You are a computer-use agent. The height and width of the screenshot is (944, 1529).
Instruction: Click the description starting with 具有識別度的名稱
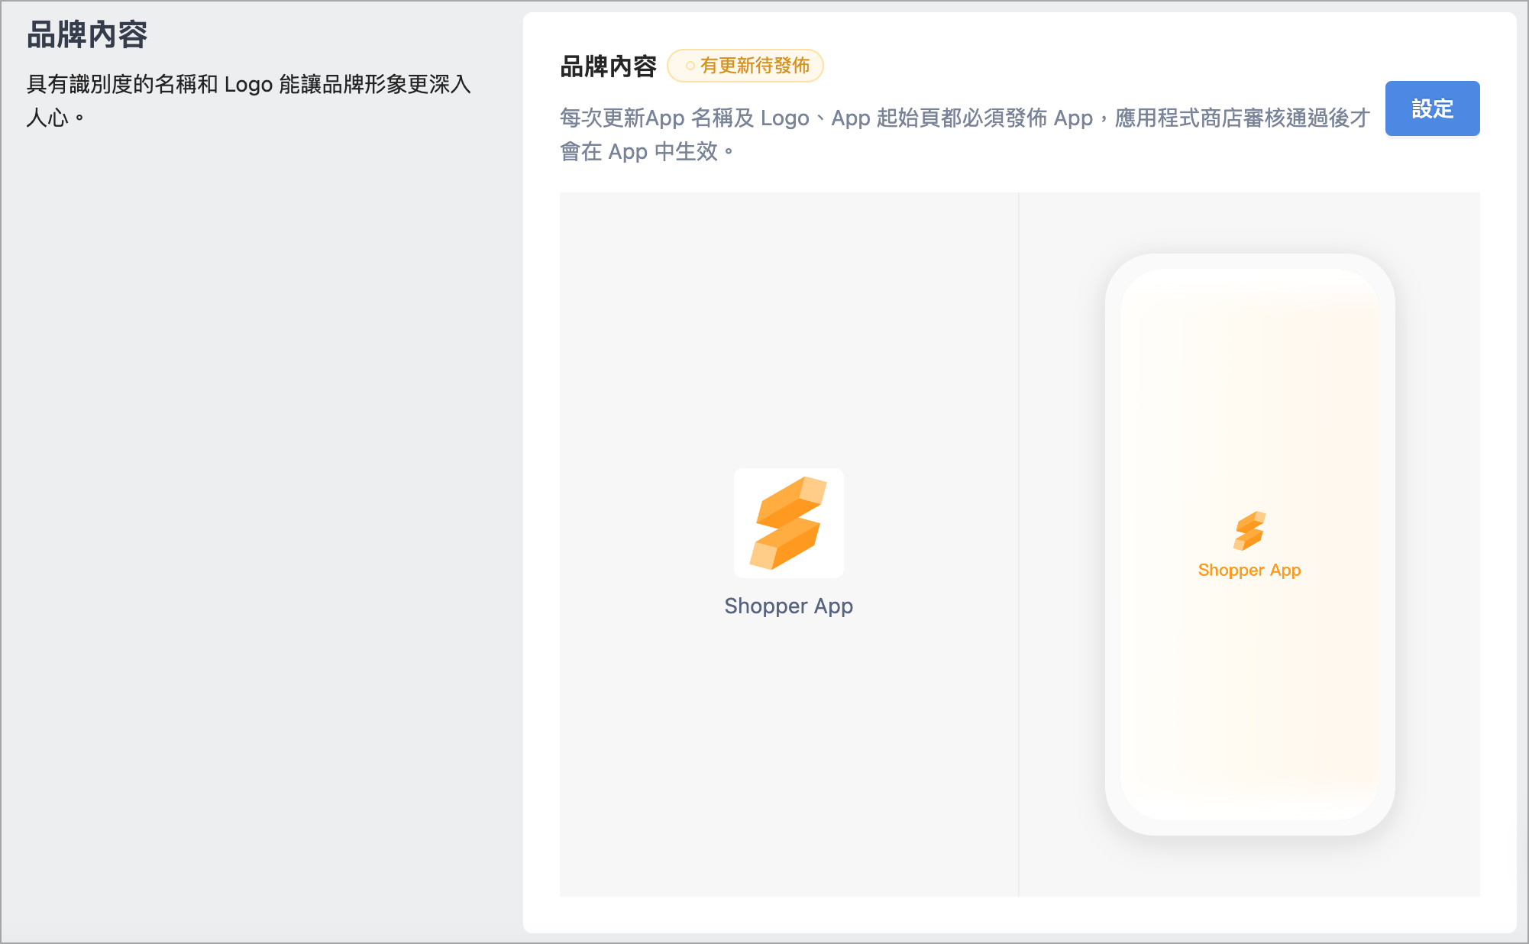coord(249,100)
